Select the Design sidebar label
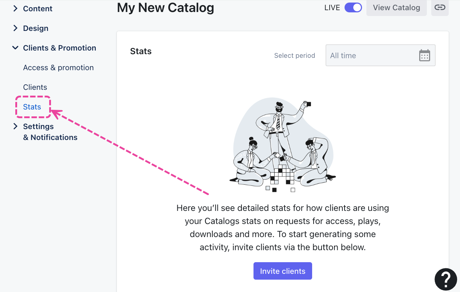The width and height of the screenshot is (460, 292). click(36, 28)
